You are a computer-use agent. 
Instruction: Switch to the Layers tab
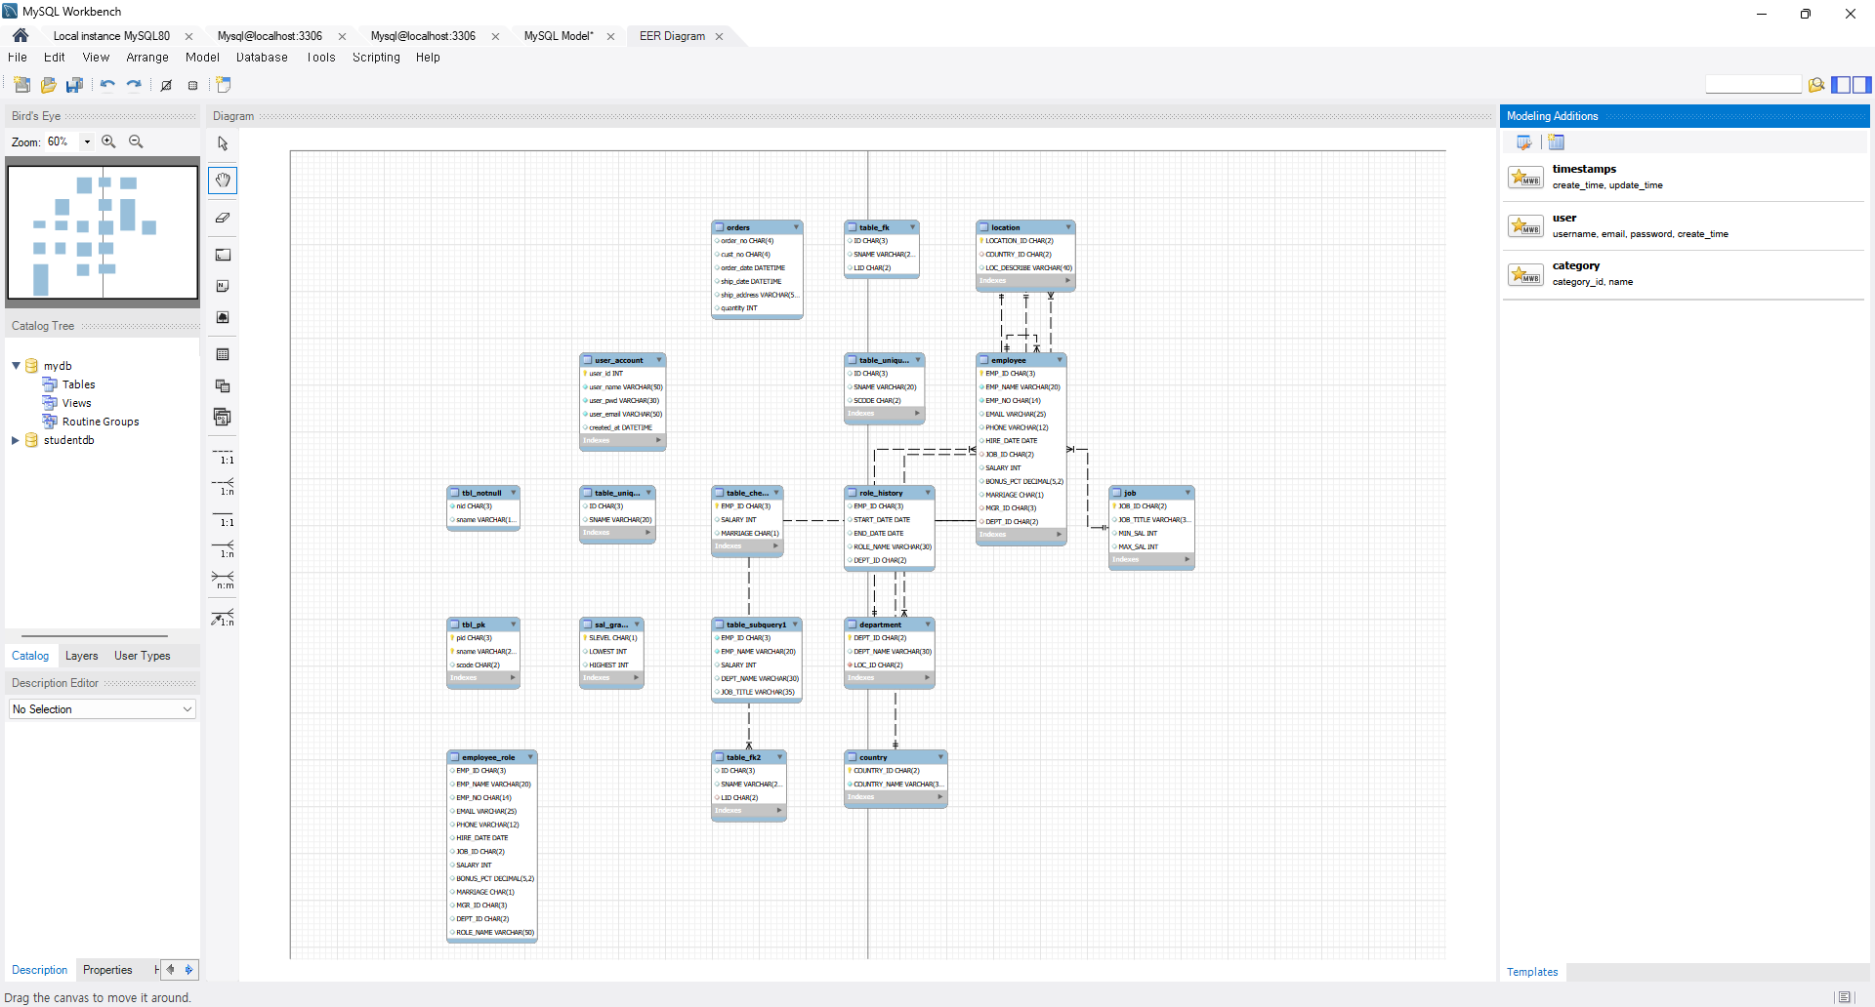click(x=81, y=656)
